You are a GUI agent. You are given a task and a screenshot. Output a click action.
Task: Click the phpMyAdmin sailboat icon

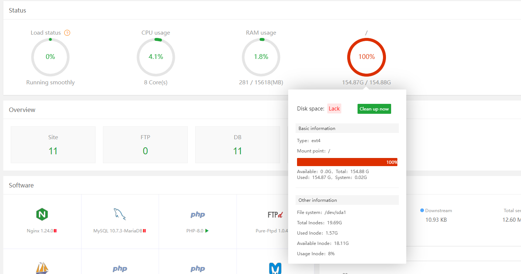click(x=42, y=268)
